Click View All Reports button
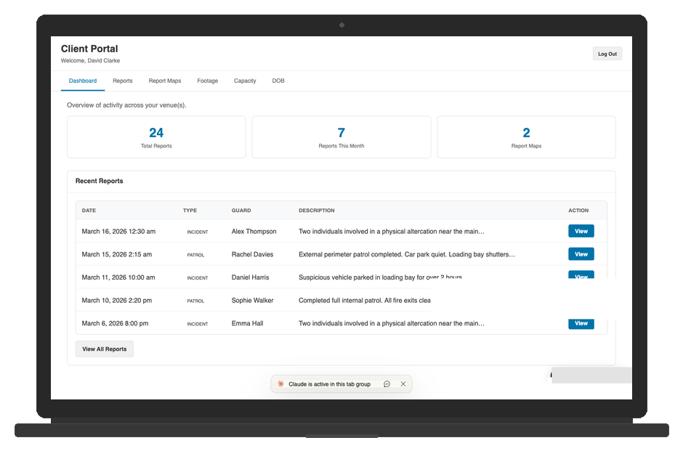Image resolution: width=683 pixels, height=451 pixels. tap(105, 349)
